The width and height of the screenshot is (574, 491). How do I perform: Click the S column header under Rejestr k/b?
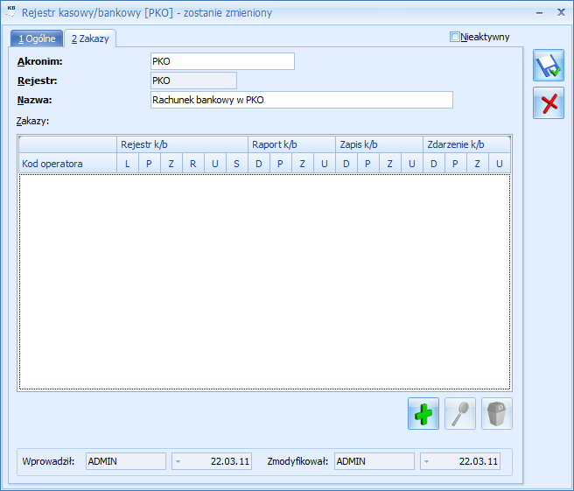pyautogui.click(x=237, y=164)
